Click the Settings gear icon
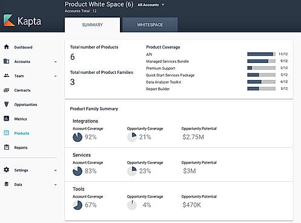This screenshot has height=223, width=301. (x=7, y=170)
